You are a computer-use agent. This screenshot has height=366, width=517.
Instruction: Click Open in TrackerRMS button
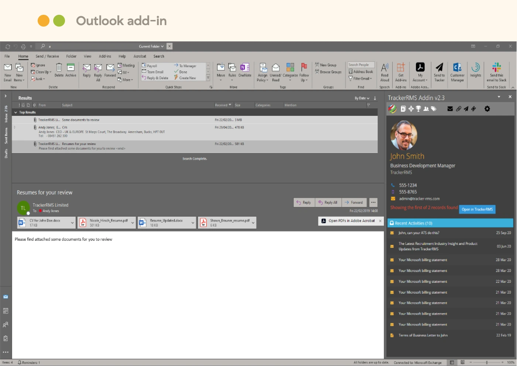pyautogui.click(x=477, y=209)
